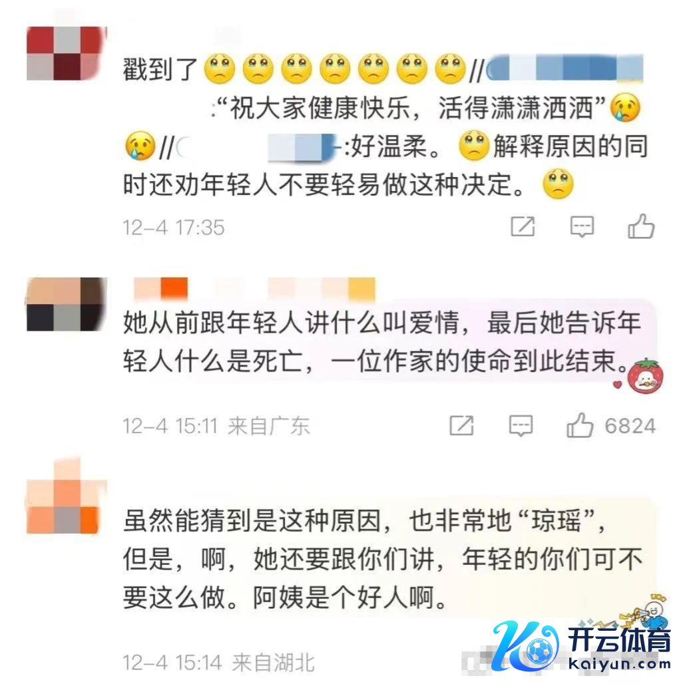Like the comment with 6824 likes
This screenshot has height=686, width=681.
click(x=580, y=425)
